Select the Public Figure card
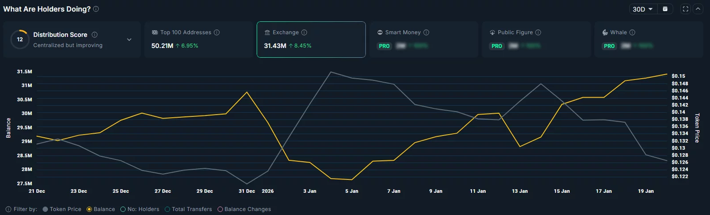Screen dimensions: 710x215 point(536,40)
